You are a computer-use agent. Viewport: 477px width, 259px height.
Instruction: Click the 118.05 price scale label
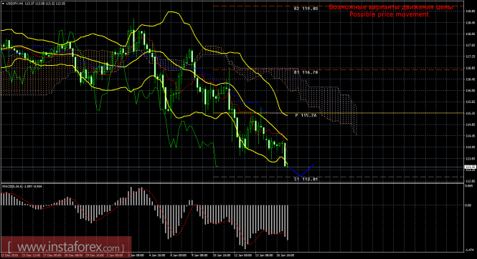click(471, 34)
